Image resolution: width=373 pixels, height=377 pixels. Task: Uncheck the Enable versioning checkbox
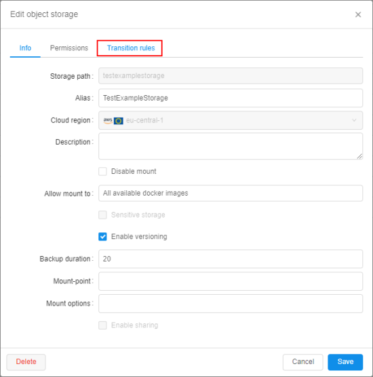[102, 236]
